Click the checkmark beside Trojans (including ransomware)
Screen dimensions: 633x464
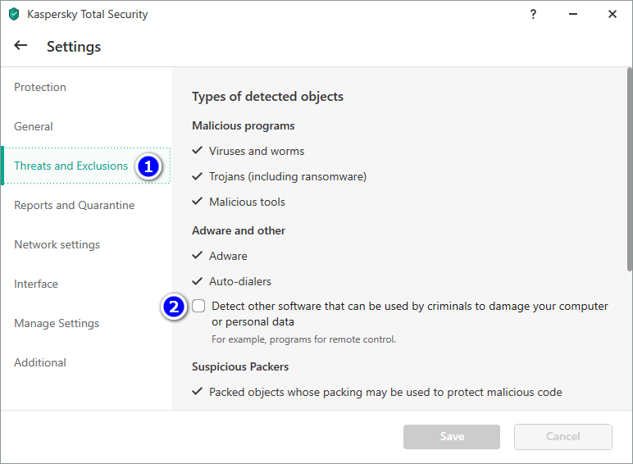[x=197, y=176]
